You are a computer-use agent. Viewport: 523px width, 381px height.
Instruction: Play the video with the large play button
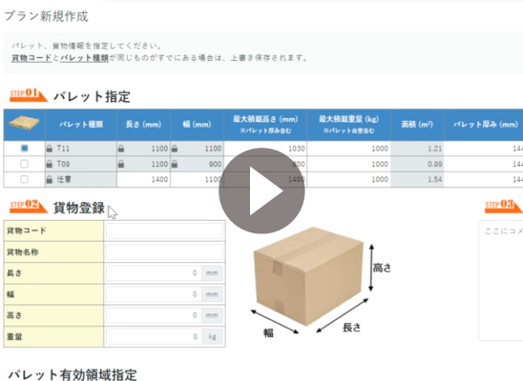pyautogui.click(x=261, y=191)
